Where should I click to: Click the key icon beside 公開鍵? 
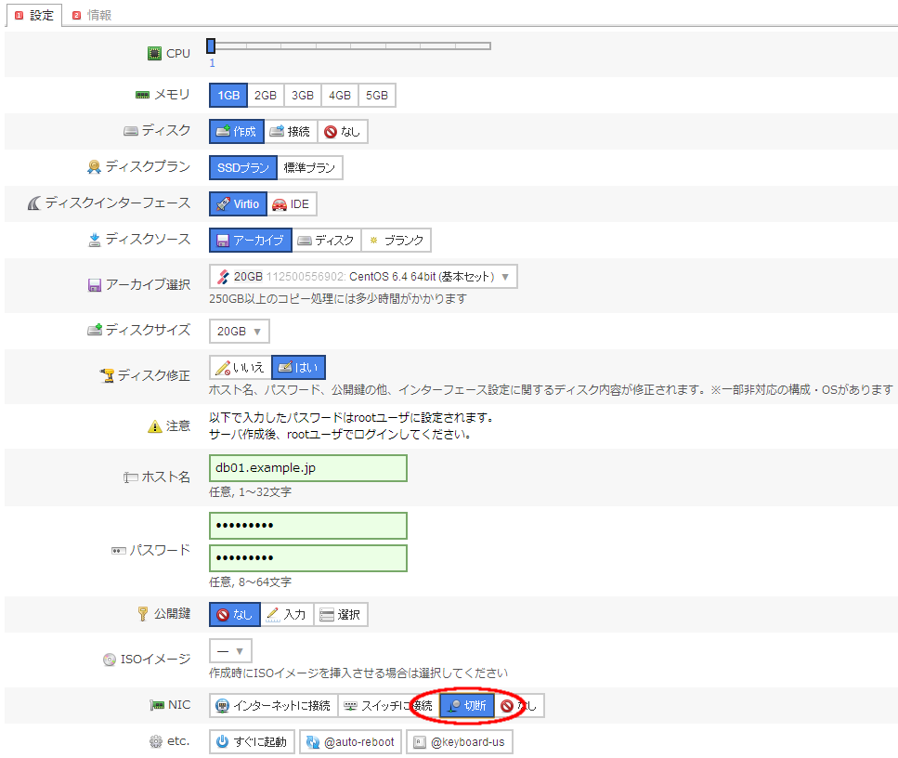tap(143, 613)
